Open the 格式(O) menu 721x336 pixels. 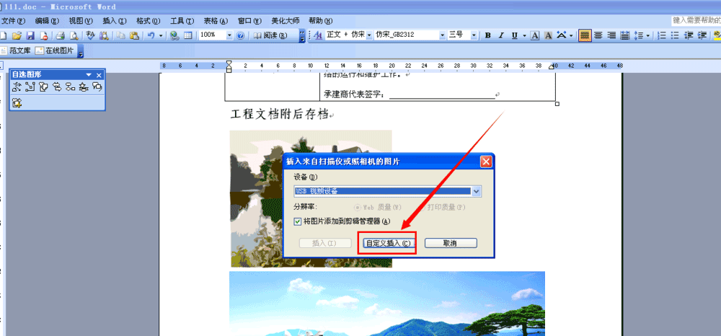tap(149, 21)
